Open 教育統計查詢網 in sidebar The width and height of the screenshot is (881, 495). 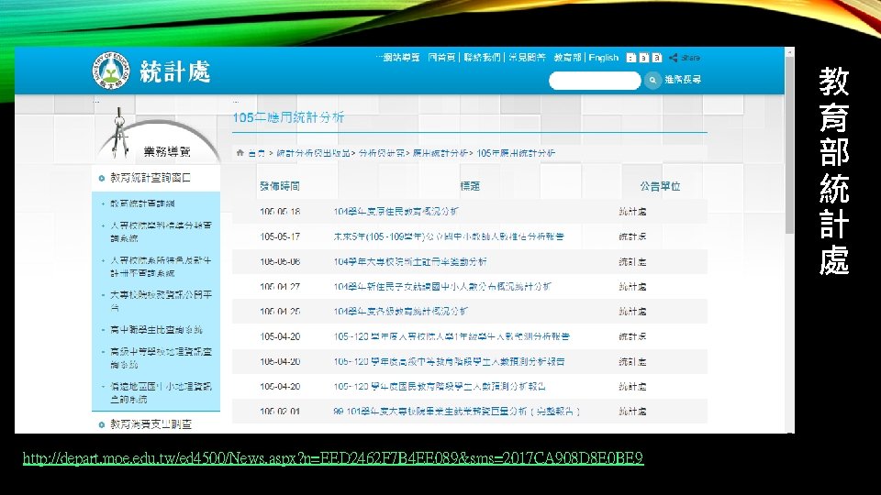(x=142, y=203)
